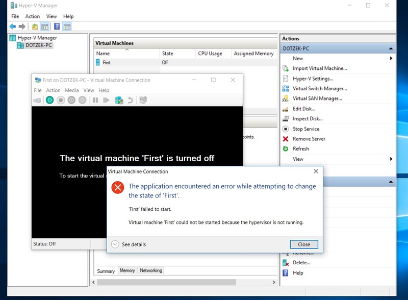Expand the See details section
408x300 pixels.
[127, 244]
